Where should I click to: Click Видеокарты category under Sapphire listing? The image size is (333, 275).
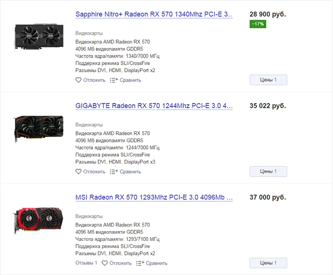[x=89, y=33]
